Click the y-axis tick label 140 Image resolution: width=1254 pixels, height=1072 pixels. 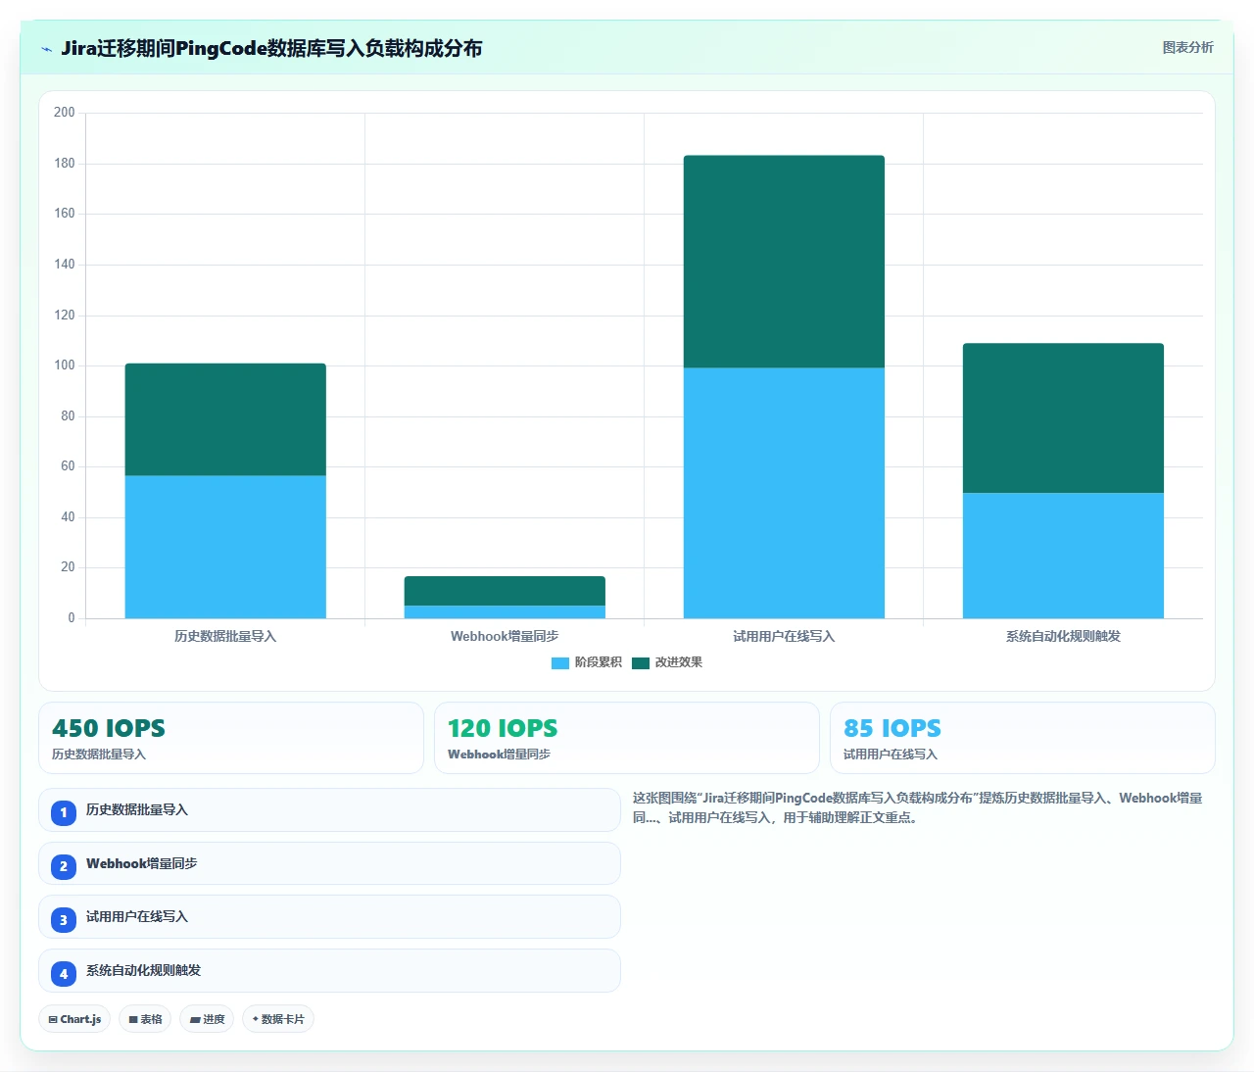pos(65,265)
